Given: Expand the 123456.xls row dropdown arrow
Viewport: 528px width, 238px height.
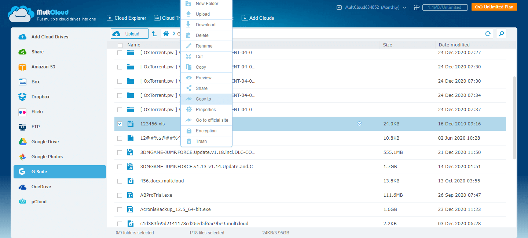Looking at the screenshot, I should 359,124.
